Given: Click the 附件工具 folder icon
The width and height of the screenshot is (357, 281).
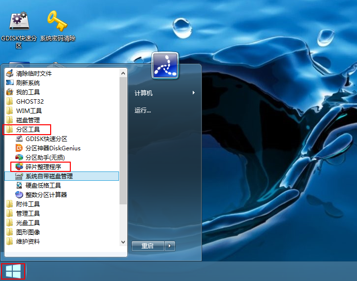Looking at the screenshot, I should point(9,204).
